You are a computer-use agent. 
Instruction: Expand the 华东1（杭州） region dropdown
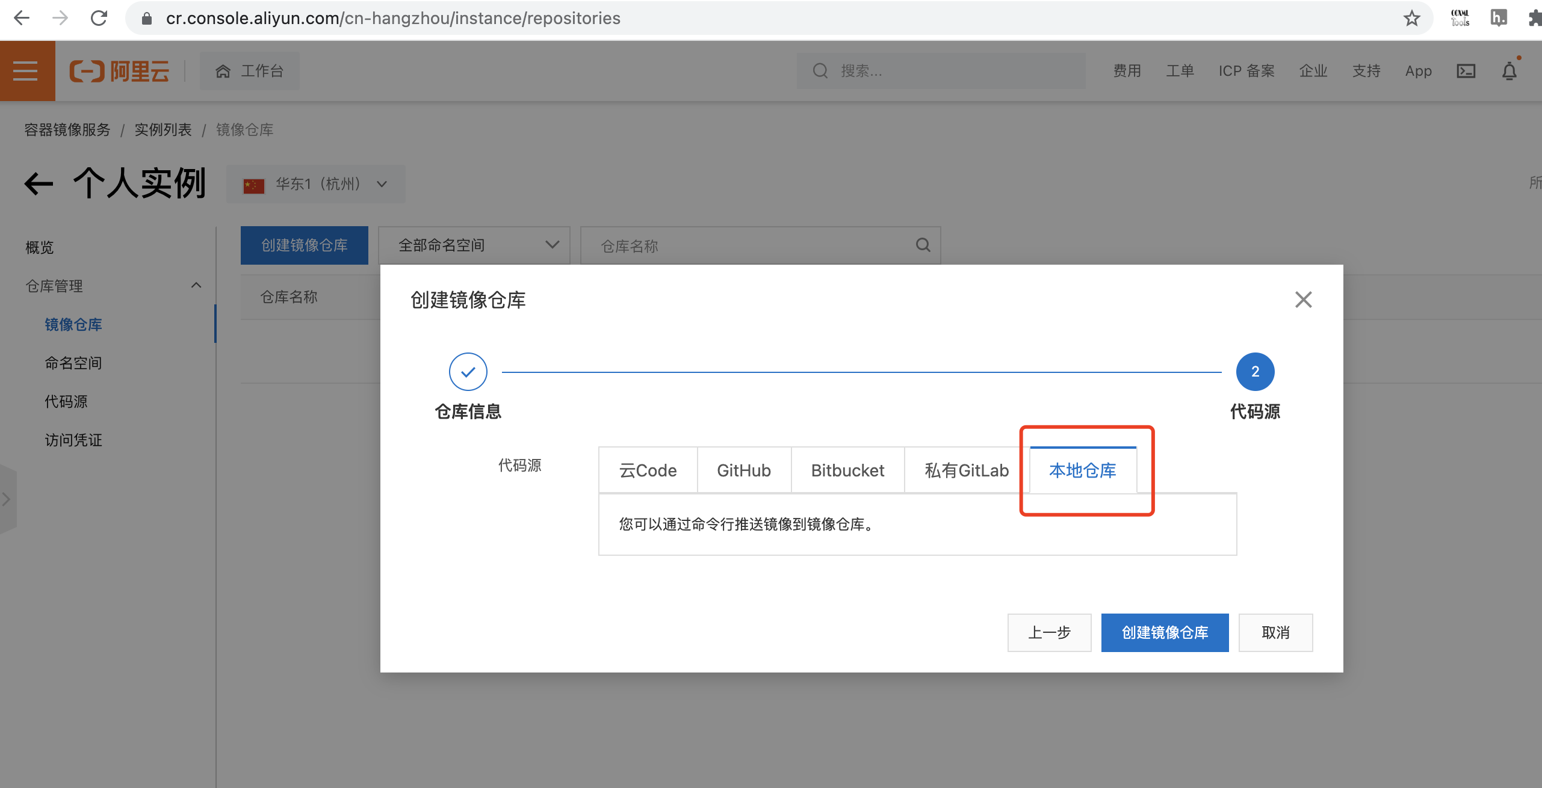(316, 184)
